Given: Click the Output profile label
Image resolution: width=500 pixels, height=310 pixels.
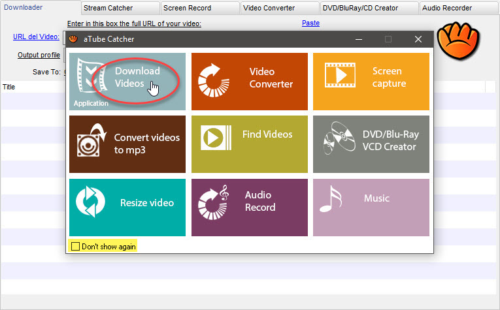Looking at the screenshot, I should pos(39,55).
